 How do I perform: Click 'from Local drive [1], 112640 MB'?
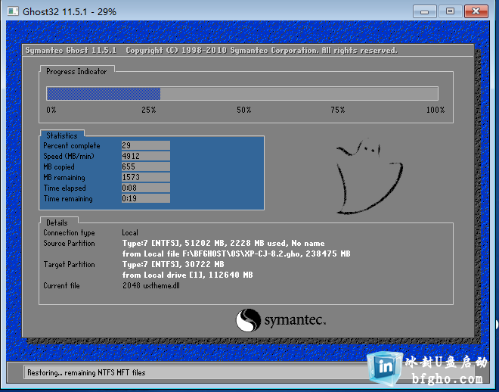(188, 275)
